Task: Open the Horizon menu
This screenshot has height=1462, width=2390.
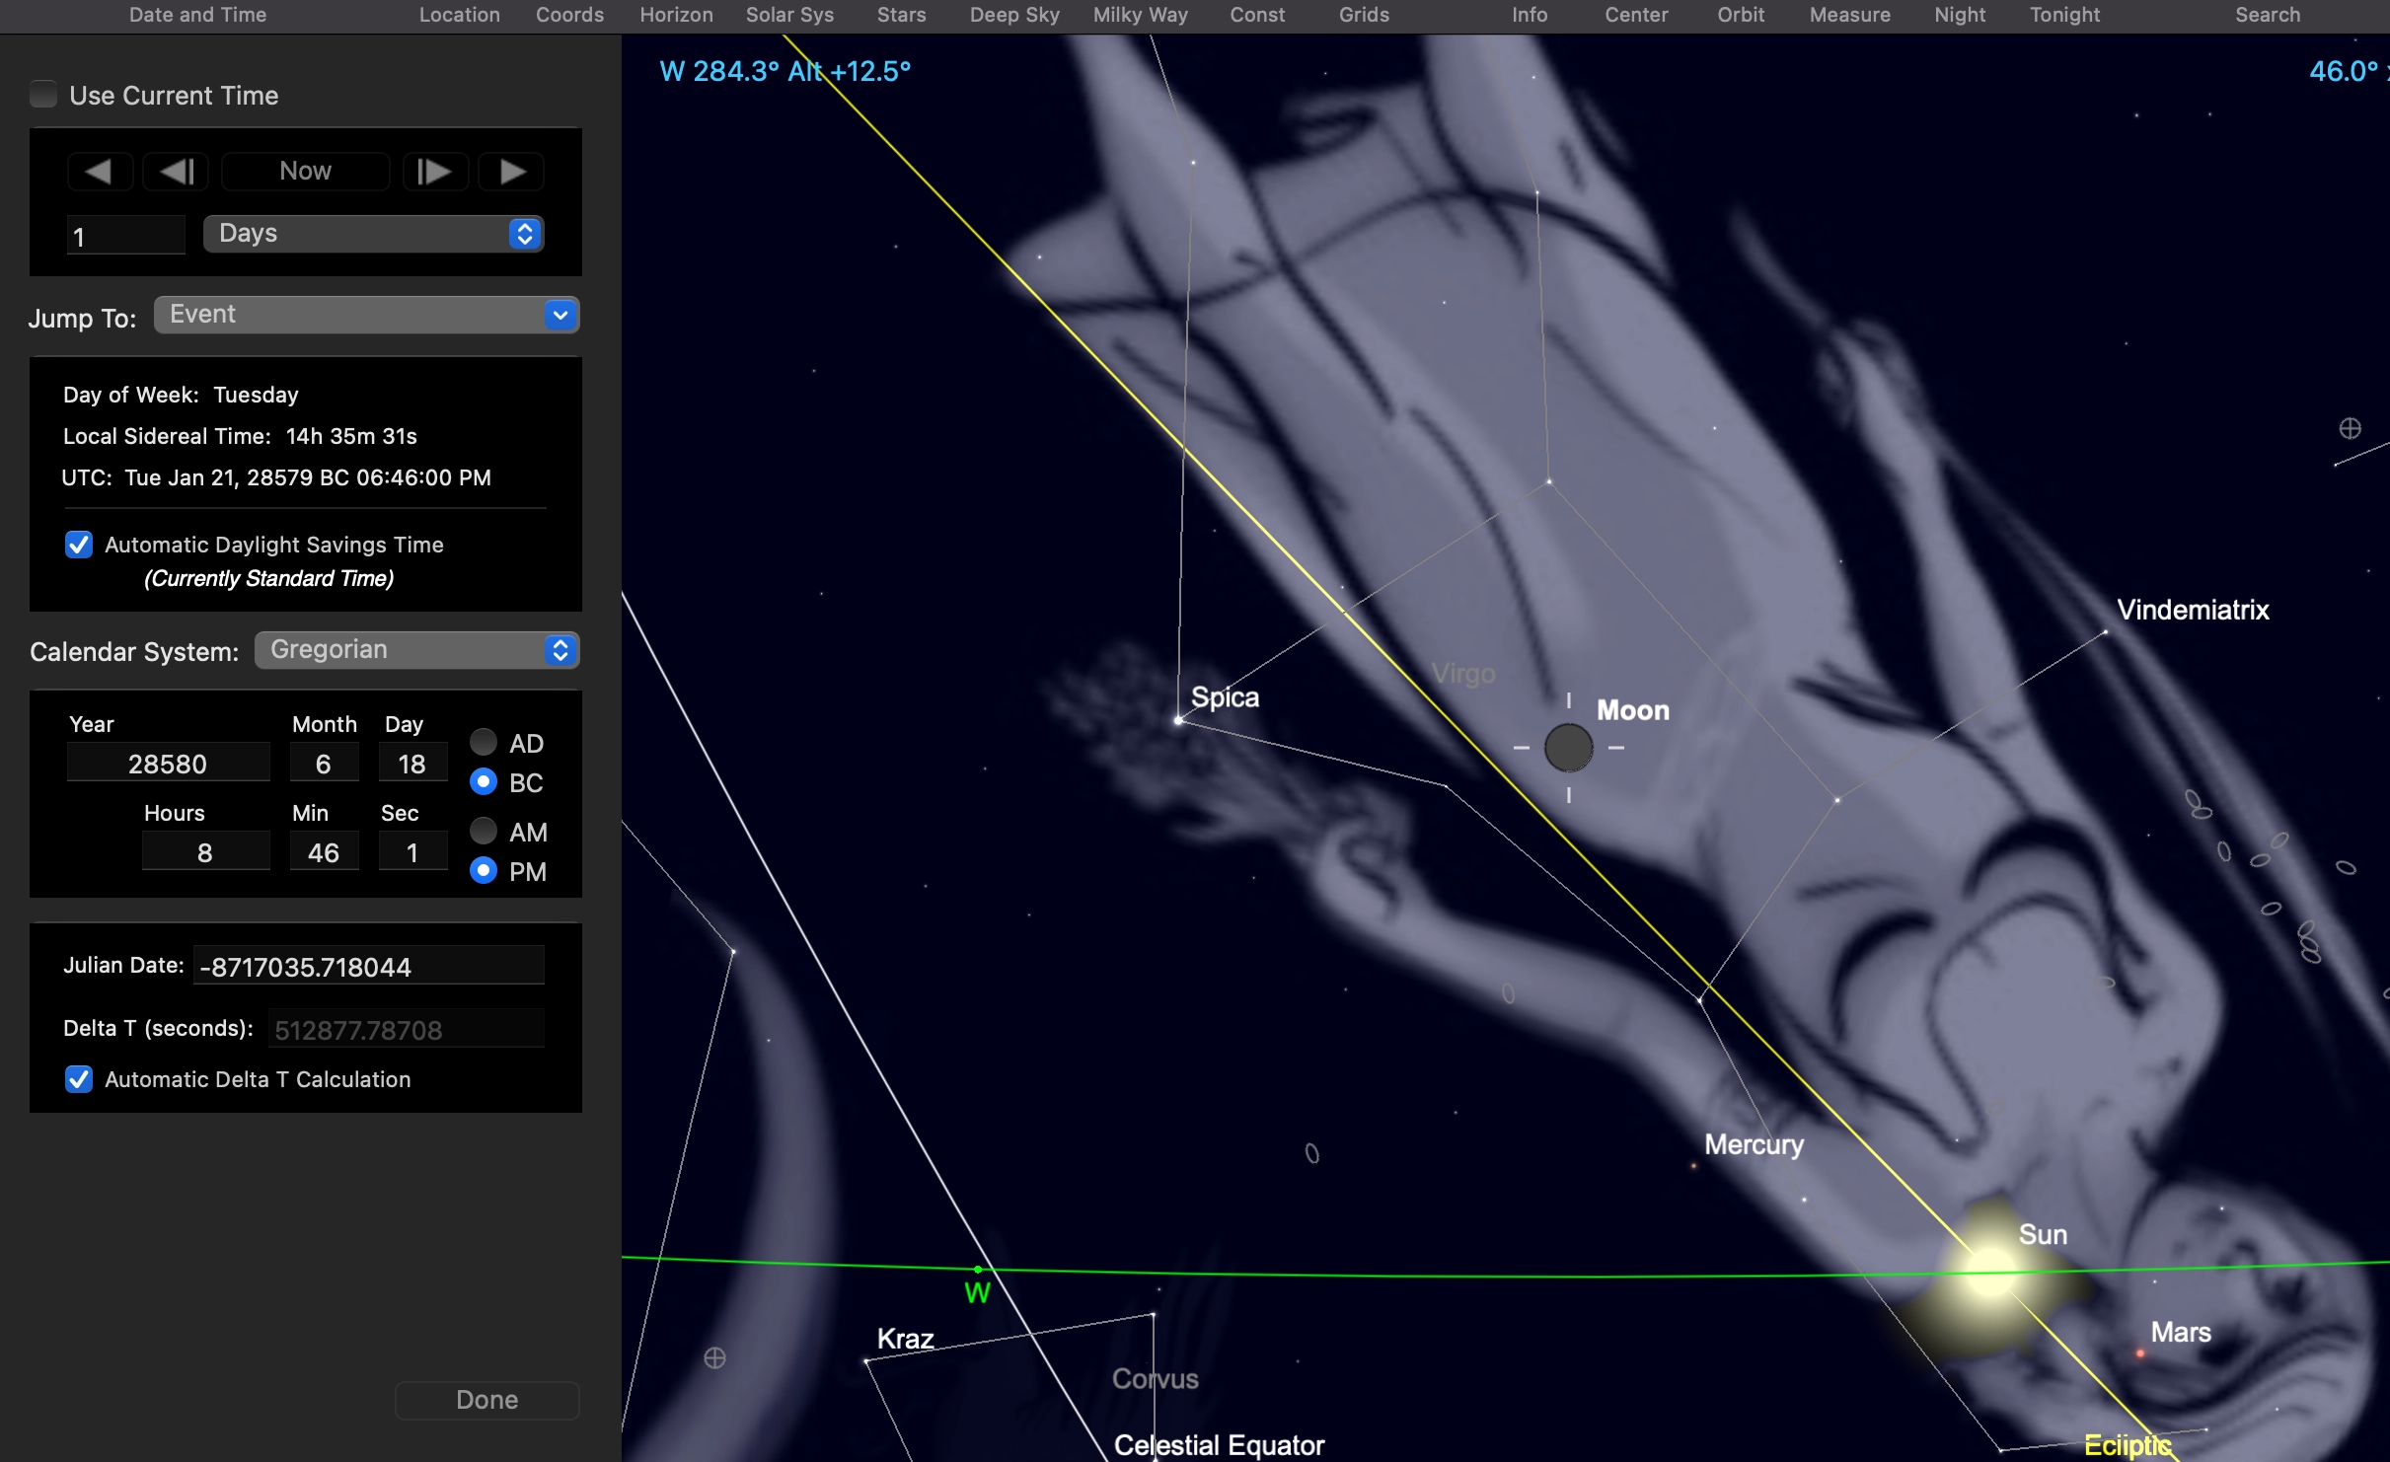Action: pos(676,15)
